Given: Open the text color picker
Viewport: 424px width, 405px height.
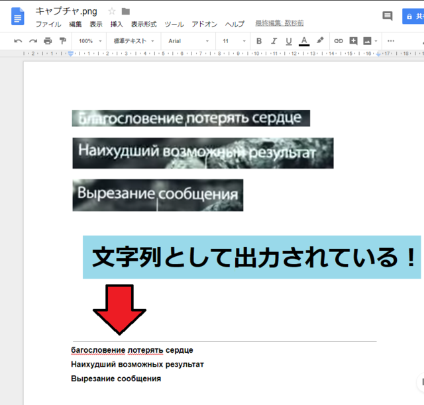Looking at the screenshot, I should click(x=304, y=41).
